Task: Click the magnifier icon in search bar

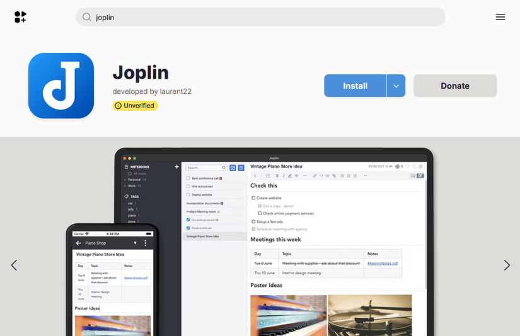Action: point(86,17)
